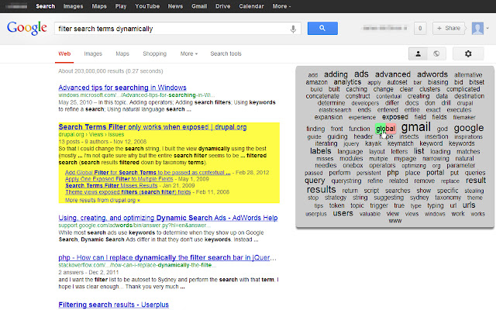The width and height of the screenshot is (496, 310).
Task: Open Dynamic Search Ads AdWords Help result
Action: 168,218
